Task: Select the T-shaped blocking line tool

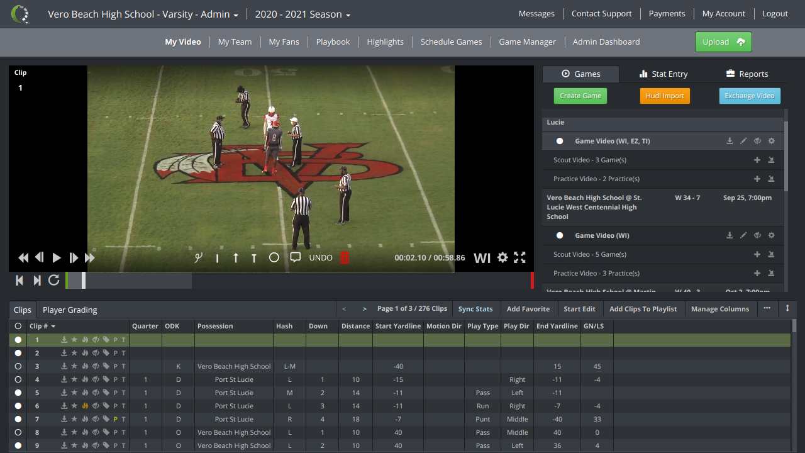Action: tap(254, 258)
